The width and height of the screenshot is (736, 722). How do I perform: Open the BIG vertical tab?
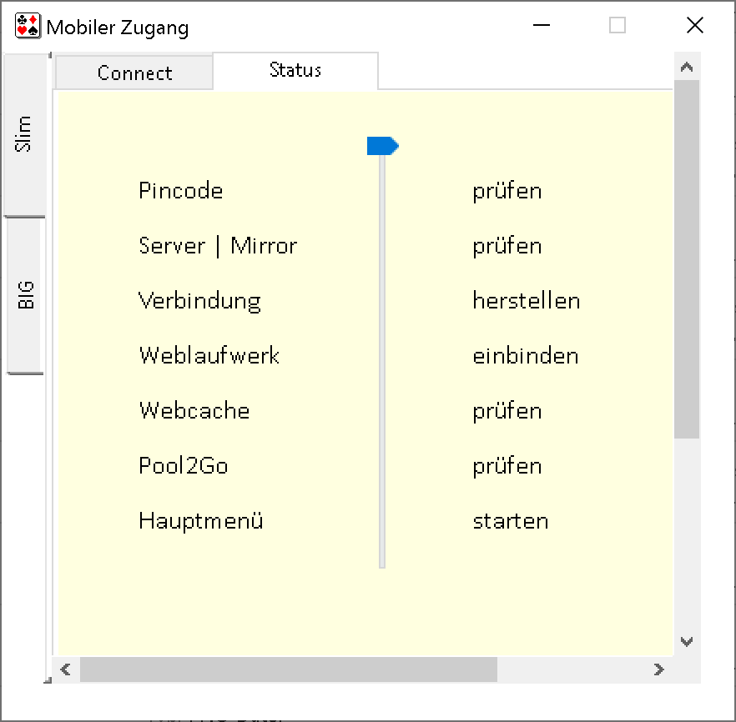click(x=25, y=295)
